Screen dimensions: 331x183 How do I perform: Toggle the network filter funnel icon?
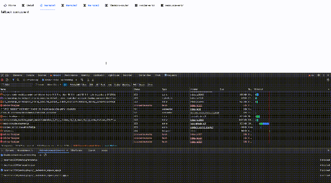click(13, 80)
